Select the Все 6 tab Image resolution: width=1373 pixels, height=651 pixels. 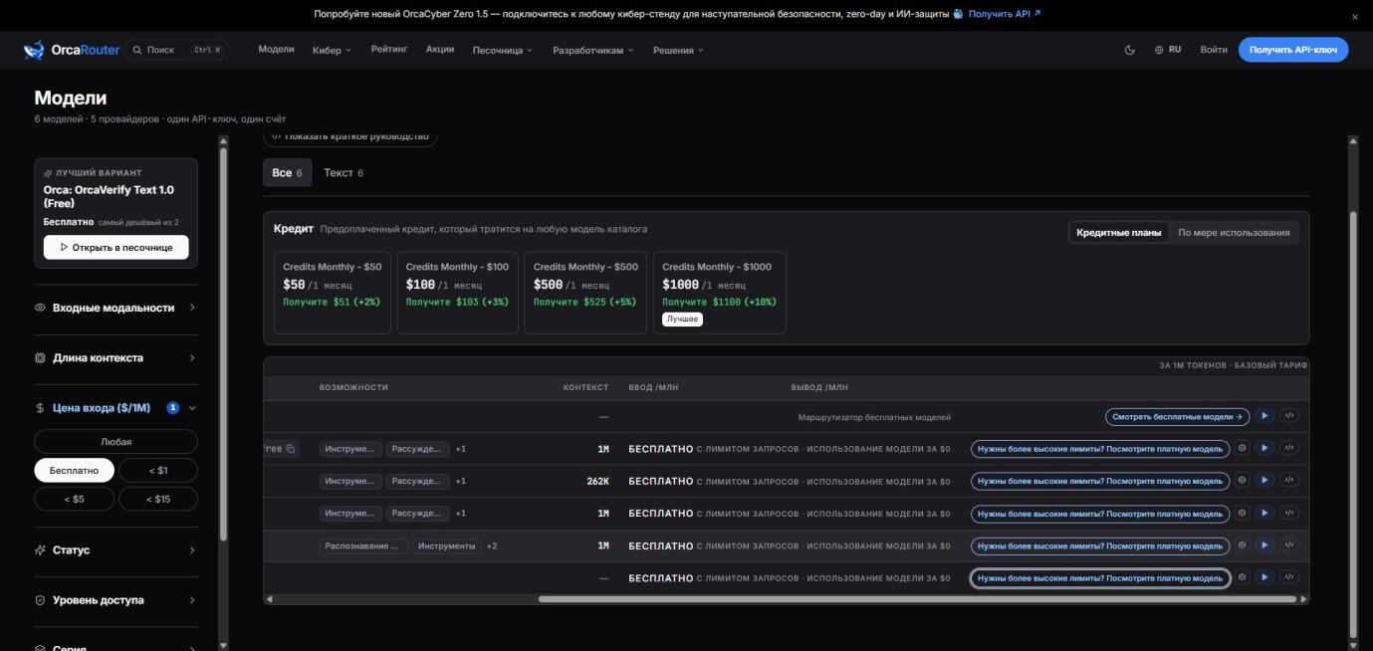pyautogui.click(x=287, y=172)
